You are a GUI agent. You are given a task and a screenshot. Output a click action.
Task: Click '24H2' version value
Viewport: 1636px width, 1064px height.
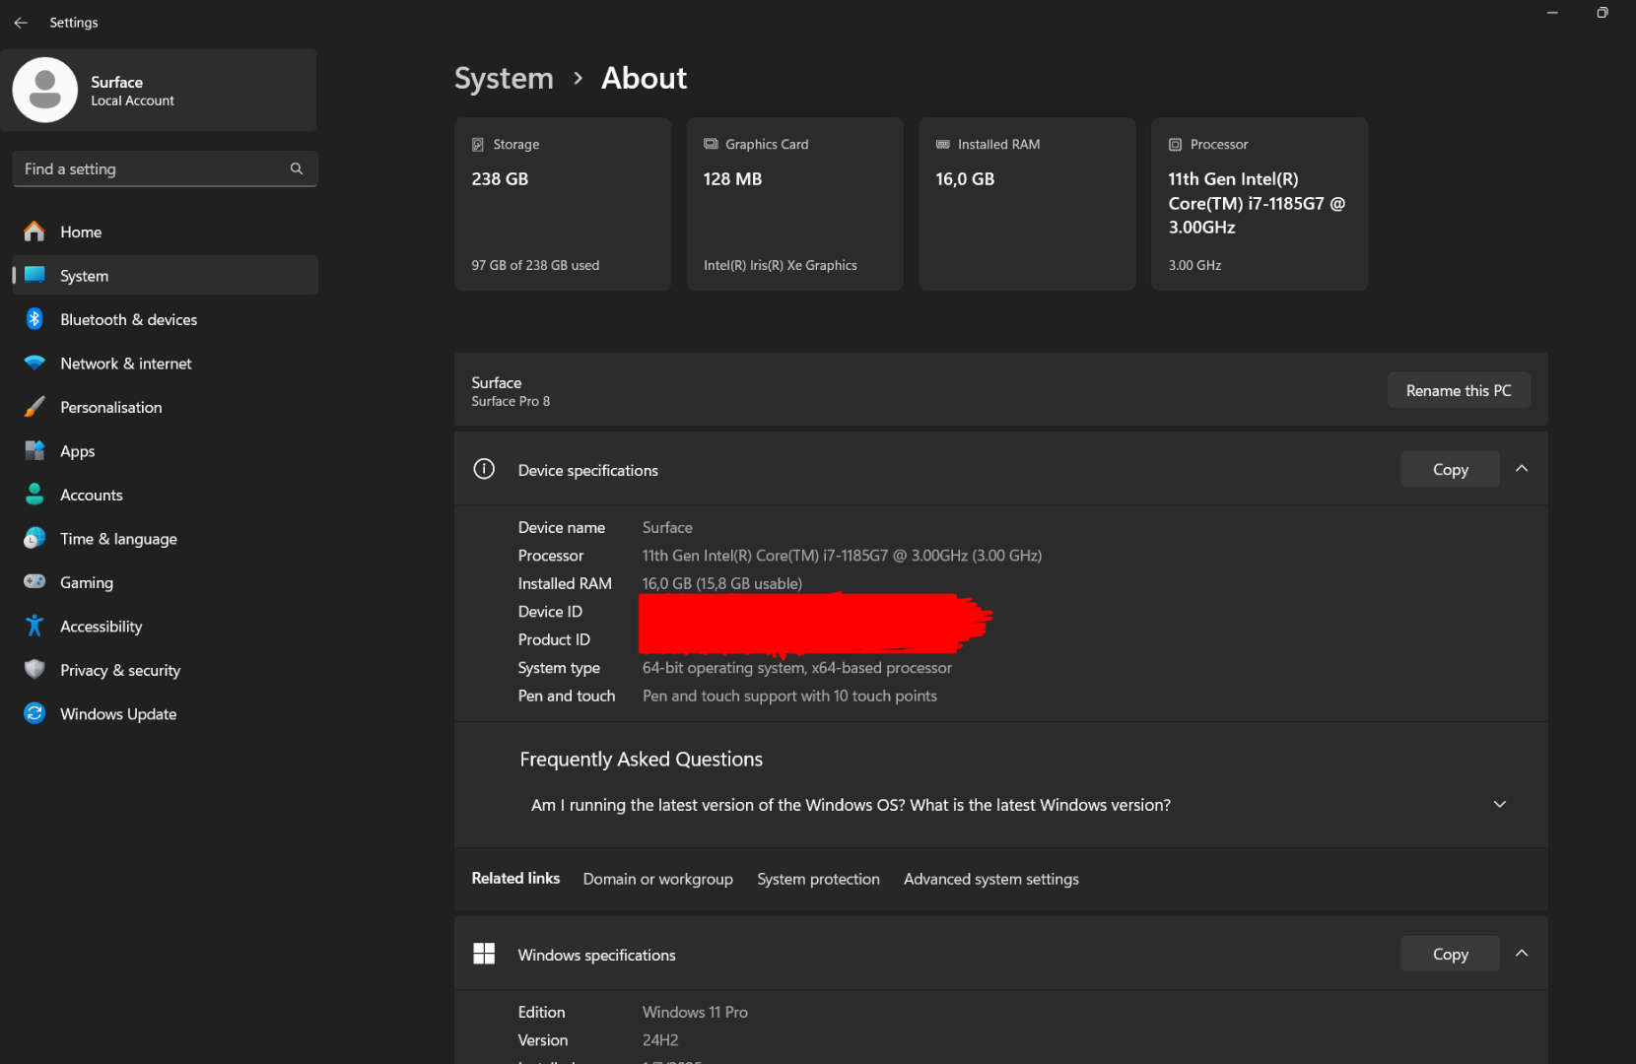[x=660, y=1040]
